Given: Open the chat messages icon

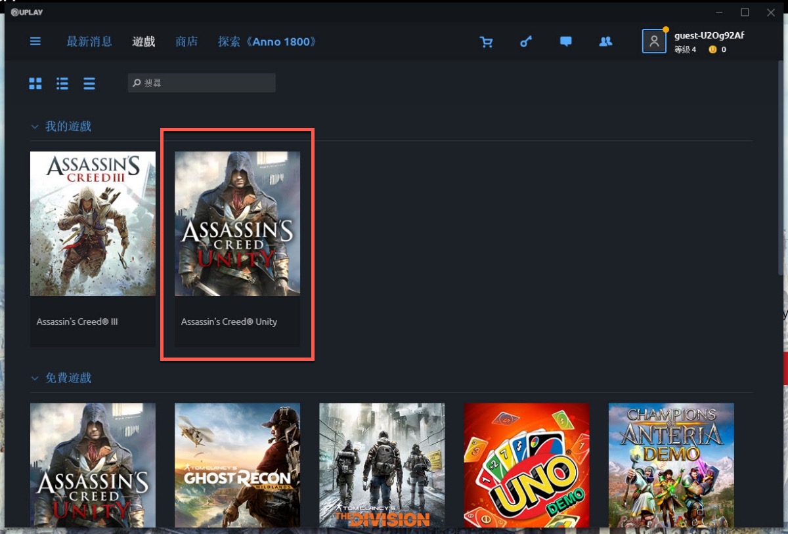Looking at the screenshot, I should 566,42.
